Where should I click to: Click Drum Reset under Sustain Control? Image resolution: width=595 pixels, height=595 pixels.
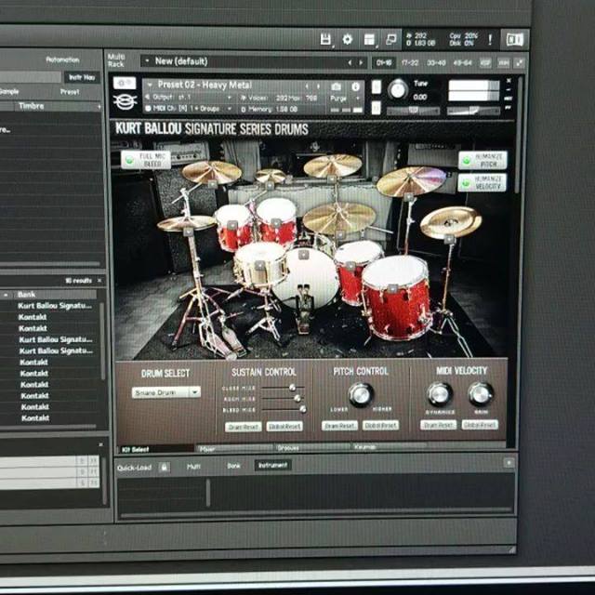(x=244, y=427)
